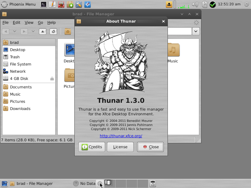
Task: Open Music bookmark in the side pane
Action: pyautogui.click(x=29, y=94)
